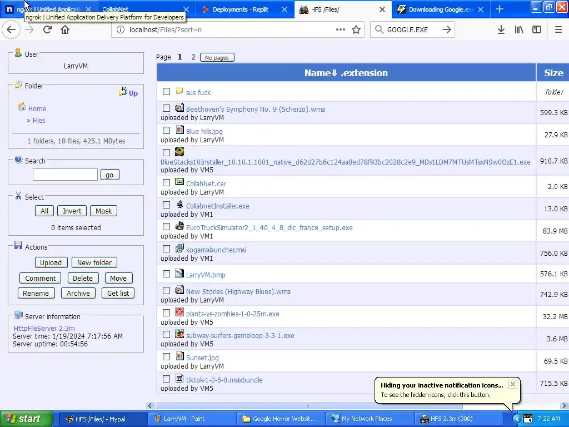Select All items button

coord(44,211)
